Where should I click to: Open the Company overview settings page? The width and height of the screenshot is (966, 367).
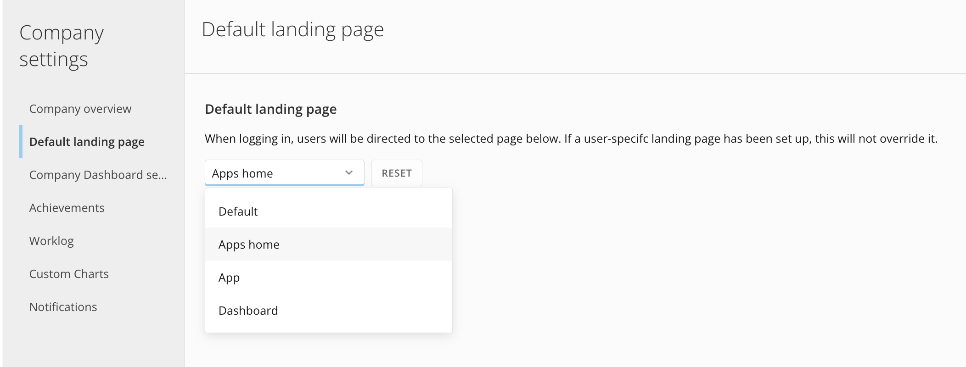coord(80,109)
